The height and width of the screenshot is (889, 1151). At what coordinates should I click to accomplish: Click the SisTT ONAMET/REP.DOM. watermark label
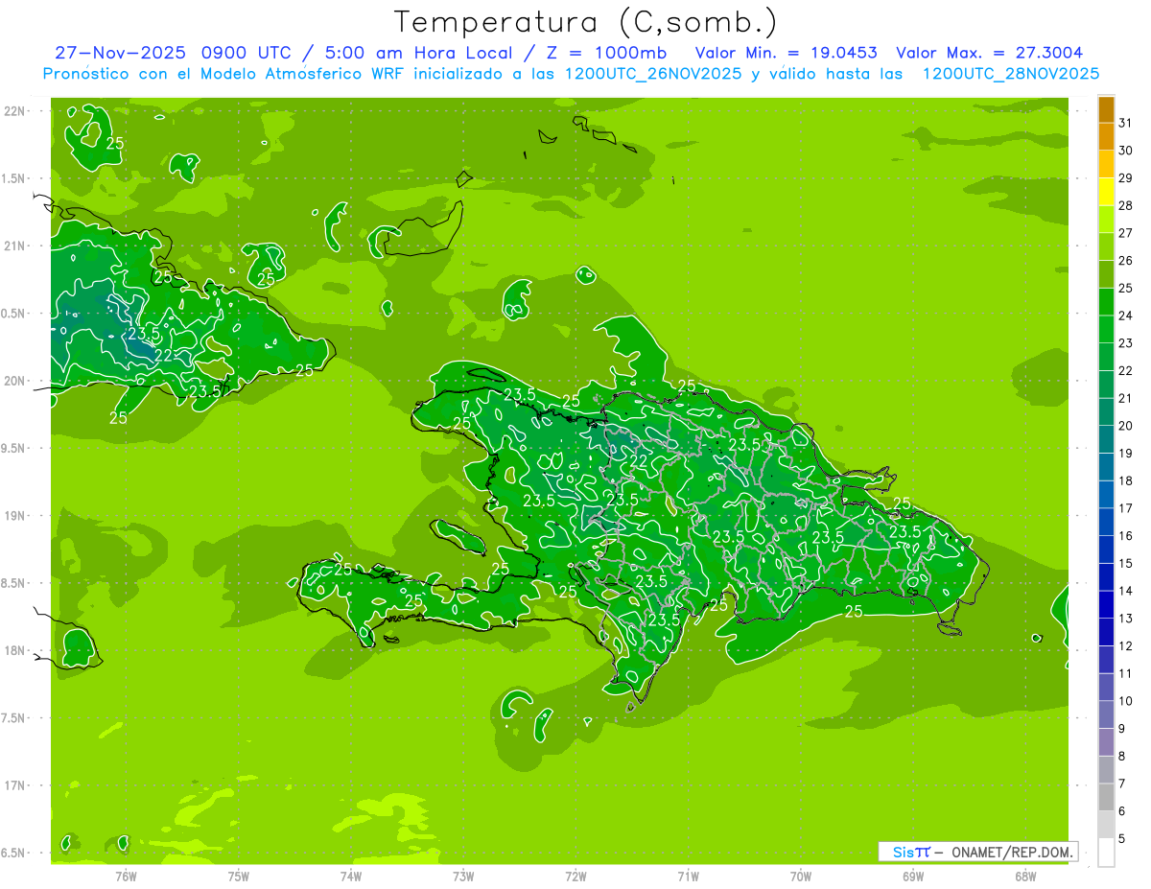(x=977, y=852)
